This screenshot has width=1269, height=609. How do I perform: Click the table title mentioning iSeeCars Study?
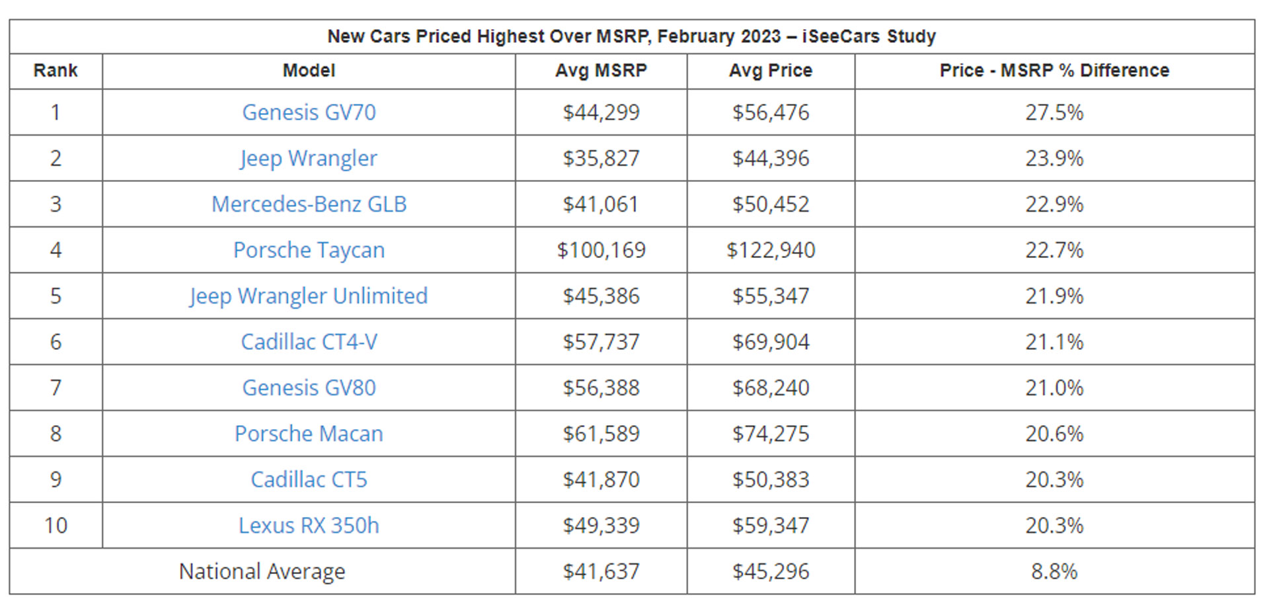631,36
